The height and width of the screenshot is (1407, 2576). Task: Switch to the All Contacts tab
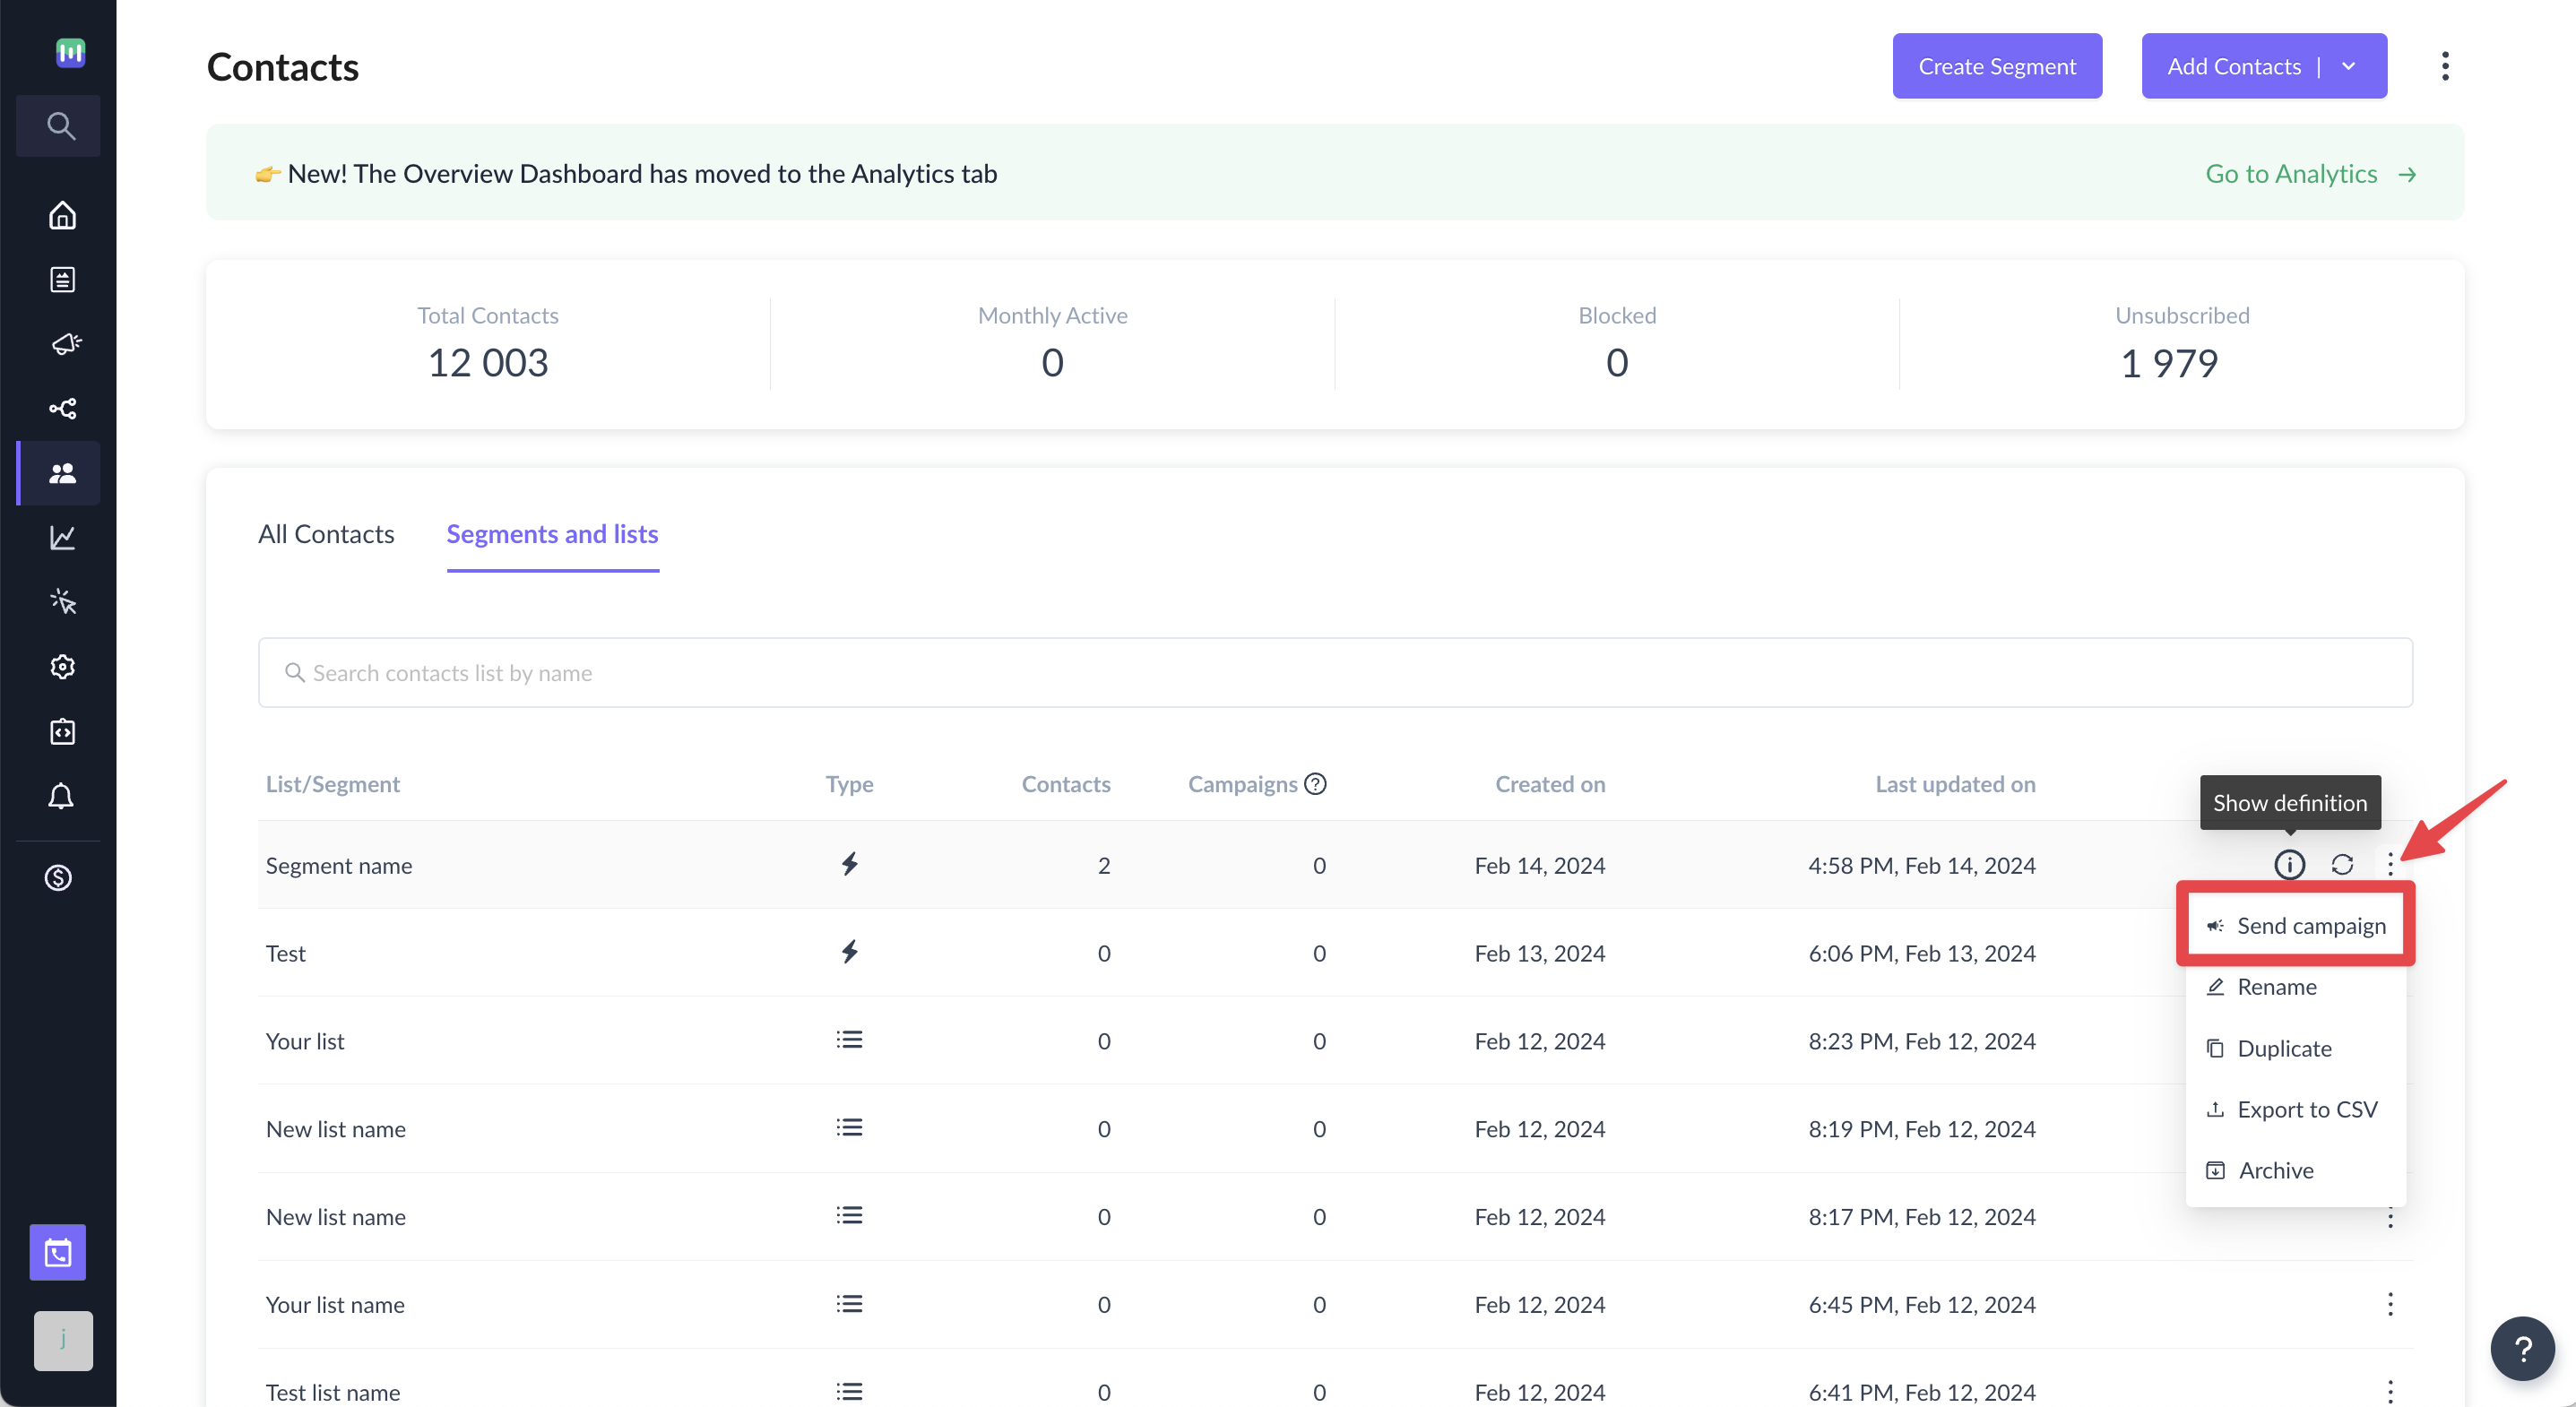[325, 534]
